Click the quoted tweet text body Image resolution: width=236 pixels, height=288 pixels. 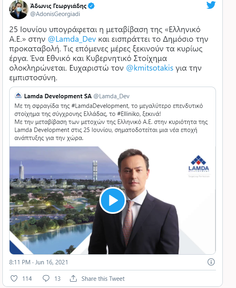click(x=111, y=122)
